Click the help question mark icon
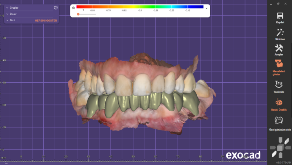This screenshot has height=165, width=292. point(56,8)
